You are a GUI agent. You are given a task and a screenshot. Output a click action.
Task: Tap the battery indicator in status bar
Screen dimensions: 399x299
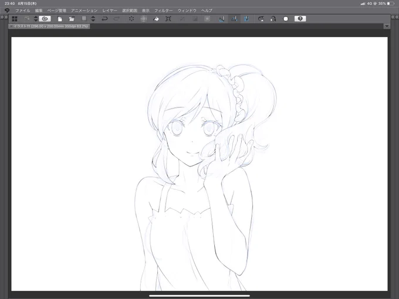[x=391, y=4]
